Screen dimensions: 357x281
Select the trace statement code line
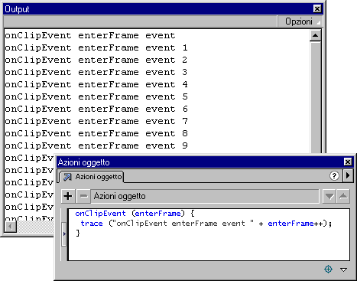pyautogui.click(x=206, y=224)
